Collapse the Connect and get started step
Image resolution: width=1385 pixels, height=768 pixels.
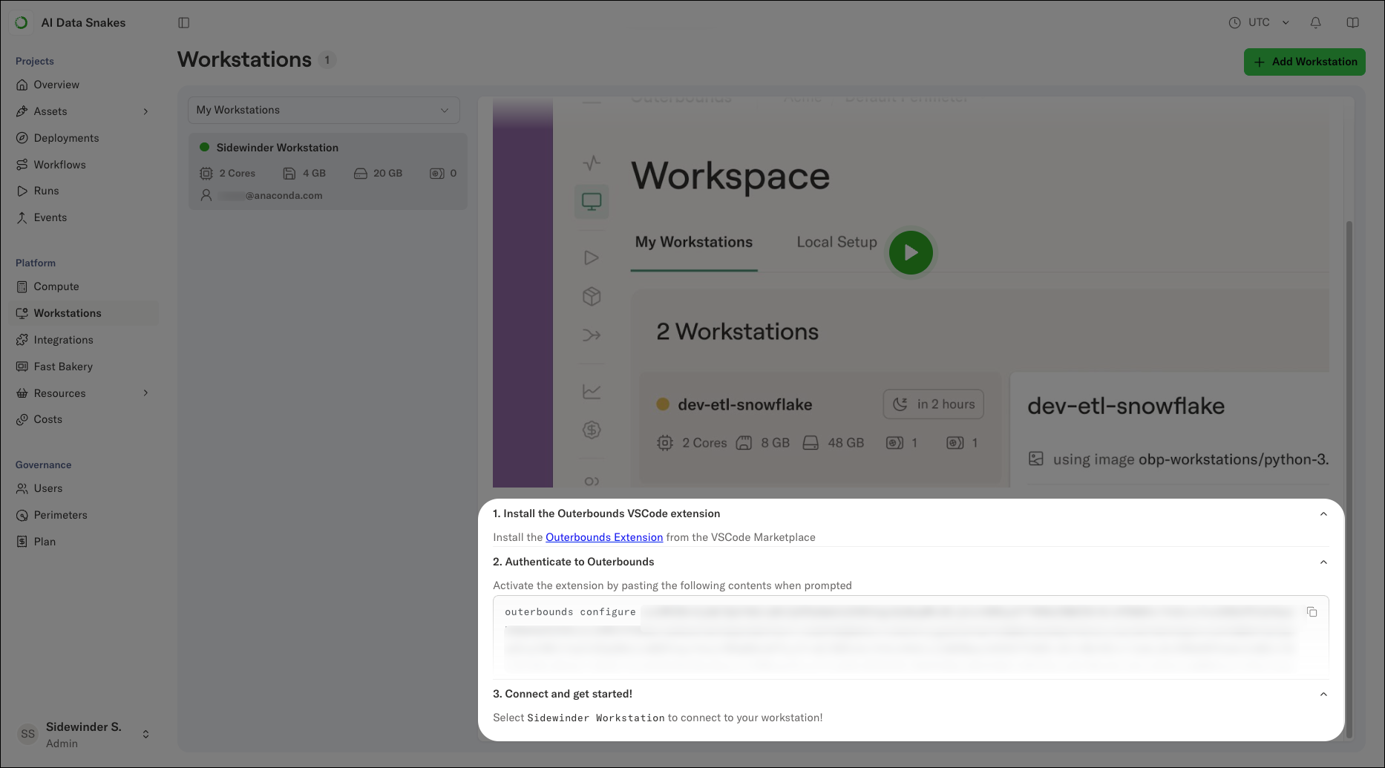(x=1323, y=694)
